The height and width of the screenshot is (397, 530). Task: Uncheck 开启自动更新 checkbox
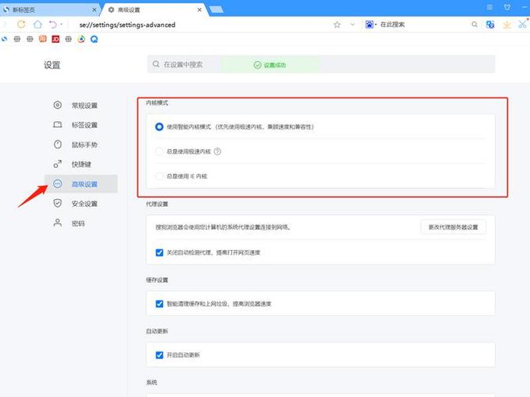159,355
